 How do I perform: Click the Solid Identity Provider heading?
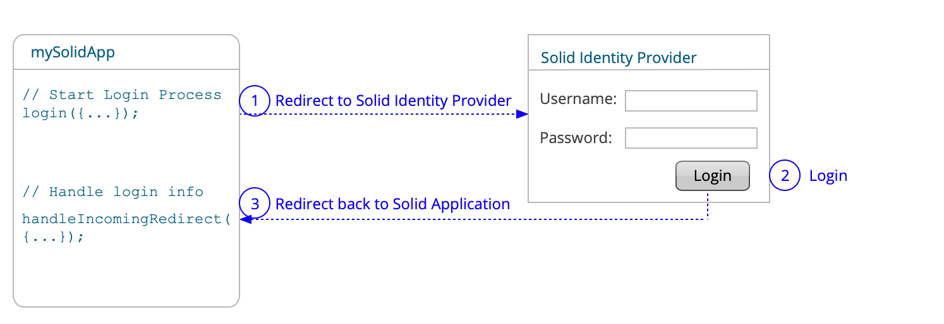619,59
